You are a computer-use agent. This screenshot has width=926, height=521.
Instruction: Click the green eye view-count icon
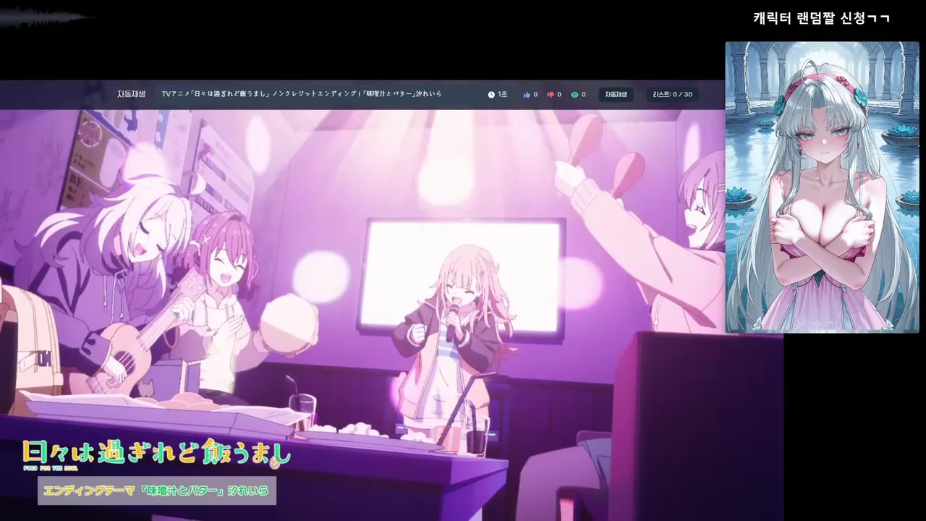coord(574,95)
